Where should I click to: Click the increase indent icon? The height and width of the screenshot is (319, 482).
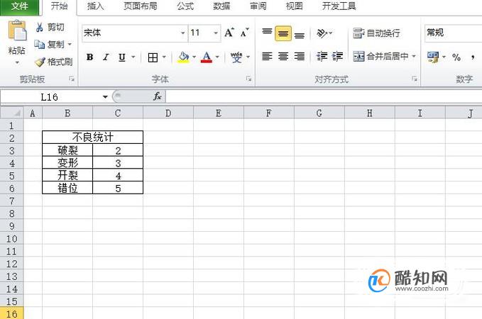[x=337, y=57]
